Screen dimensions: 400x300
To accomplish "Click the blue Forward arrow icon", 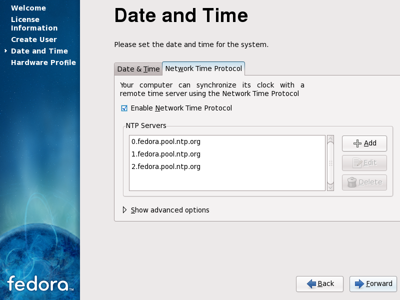I will tap(359, 283).
